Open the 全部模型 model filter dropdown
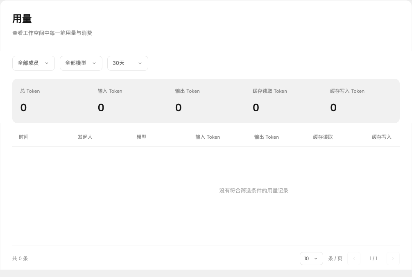 (x=81, y=63)
